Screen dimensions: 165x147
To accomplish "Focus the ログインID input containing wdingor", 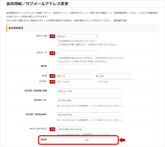I will 76,36.
